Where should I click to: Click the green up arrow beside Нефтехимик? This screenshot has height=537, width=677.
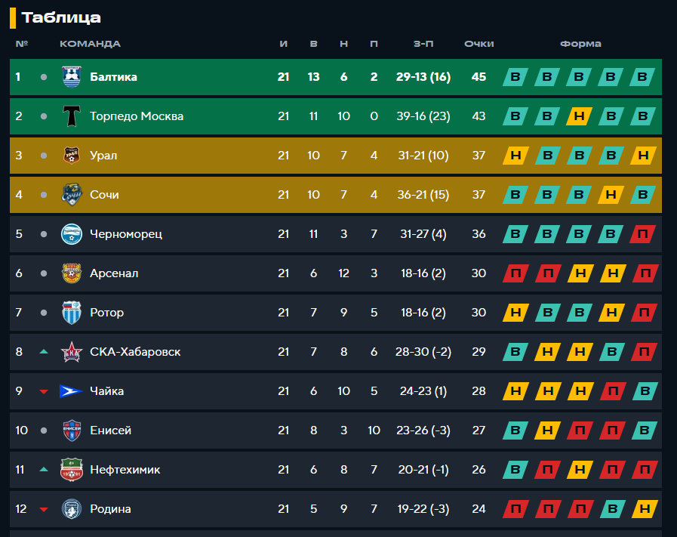pyautogui.click(x=44, y=470)
